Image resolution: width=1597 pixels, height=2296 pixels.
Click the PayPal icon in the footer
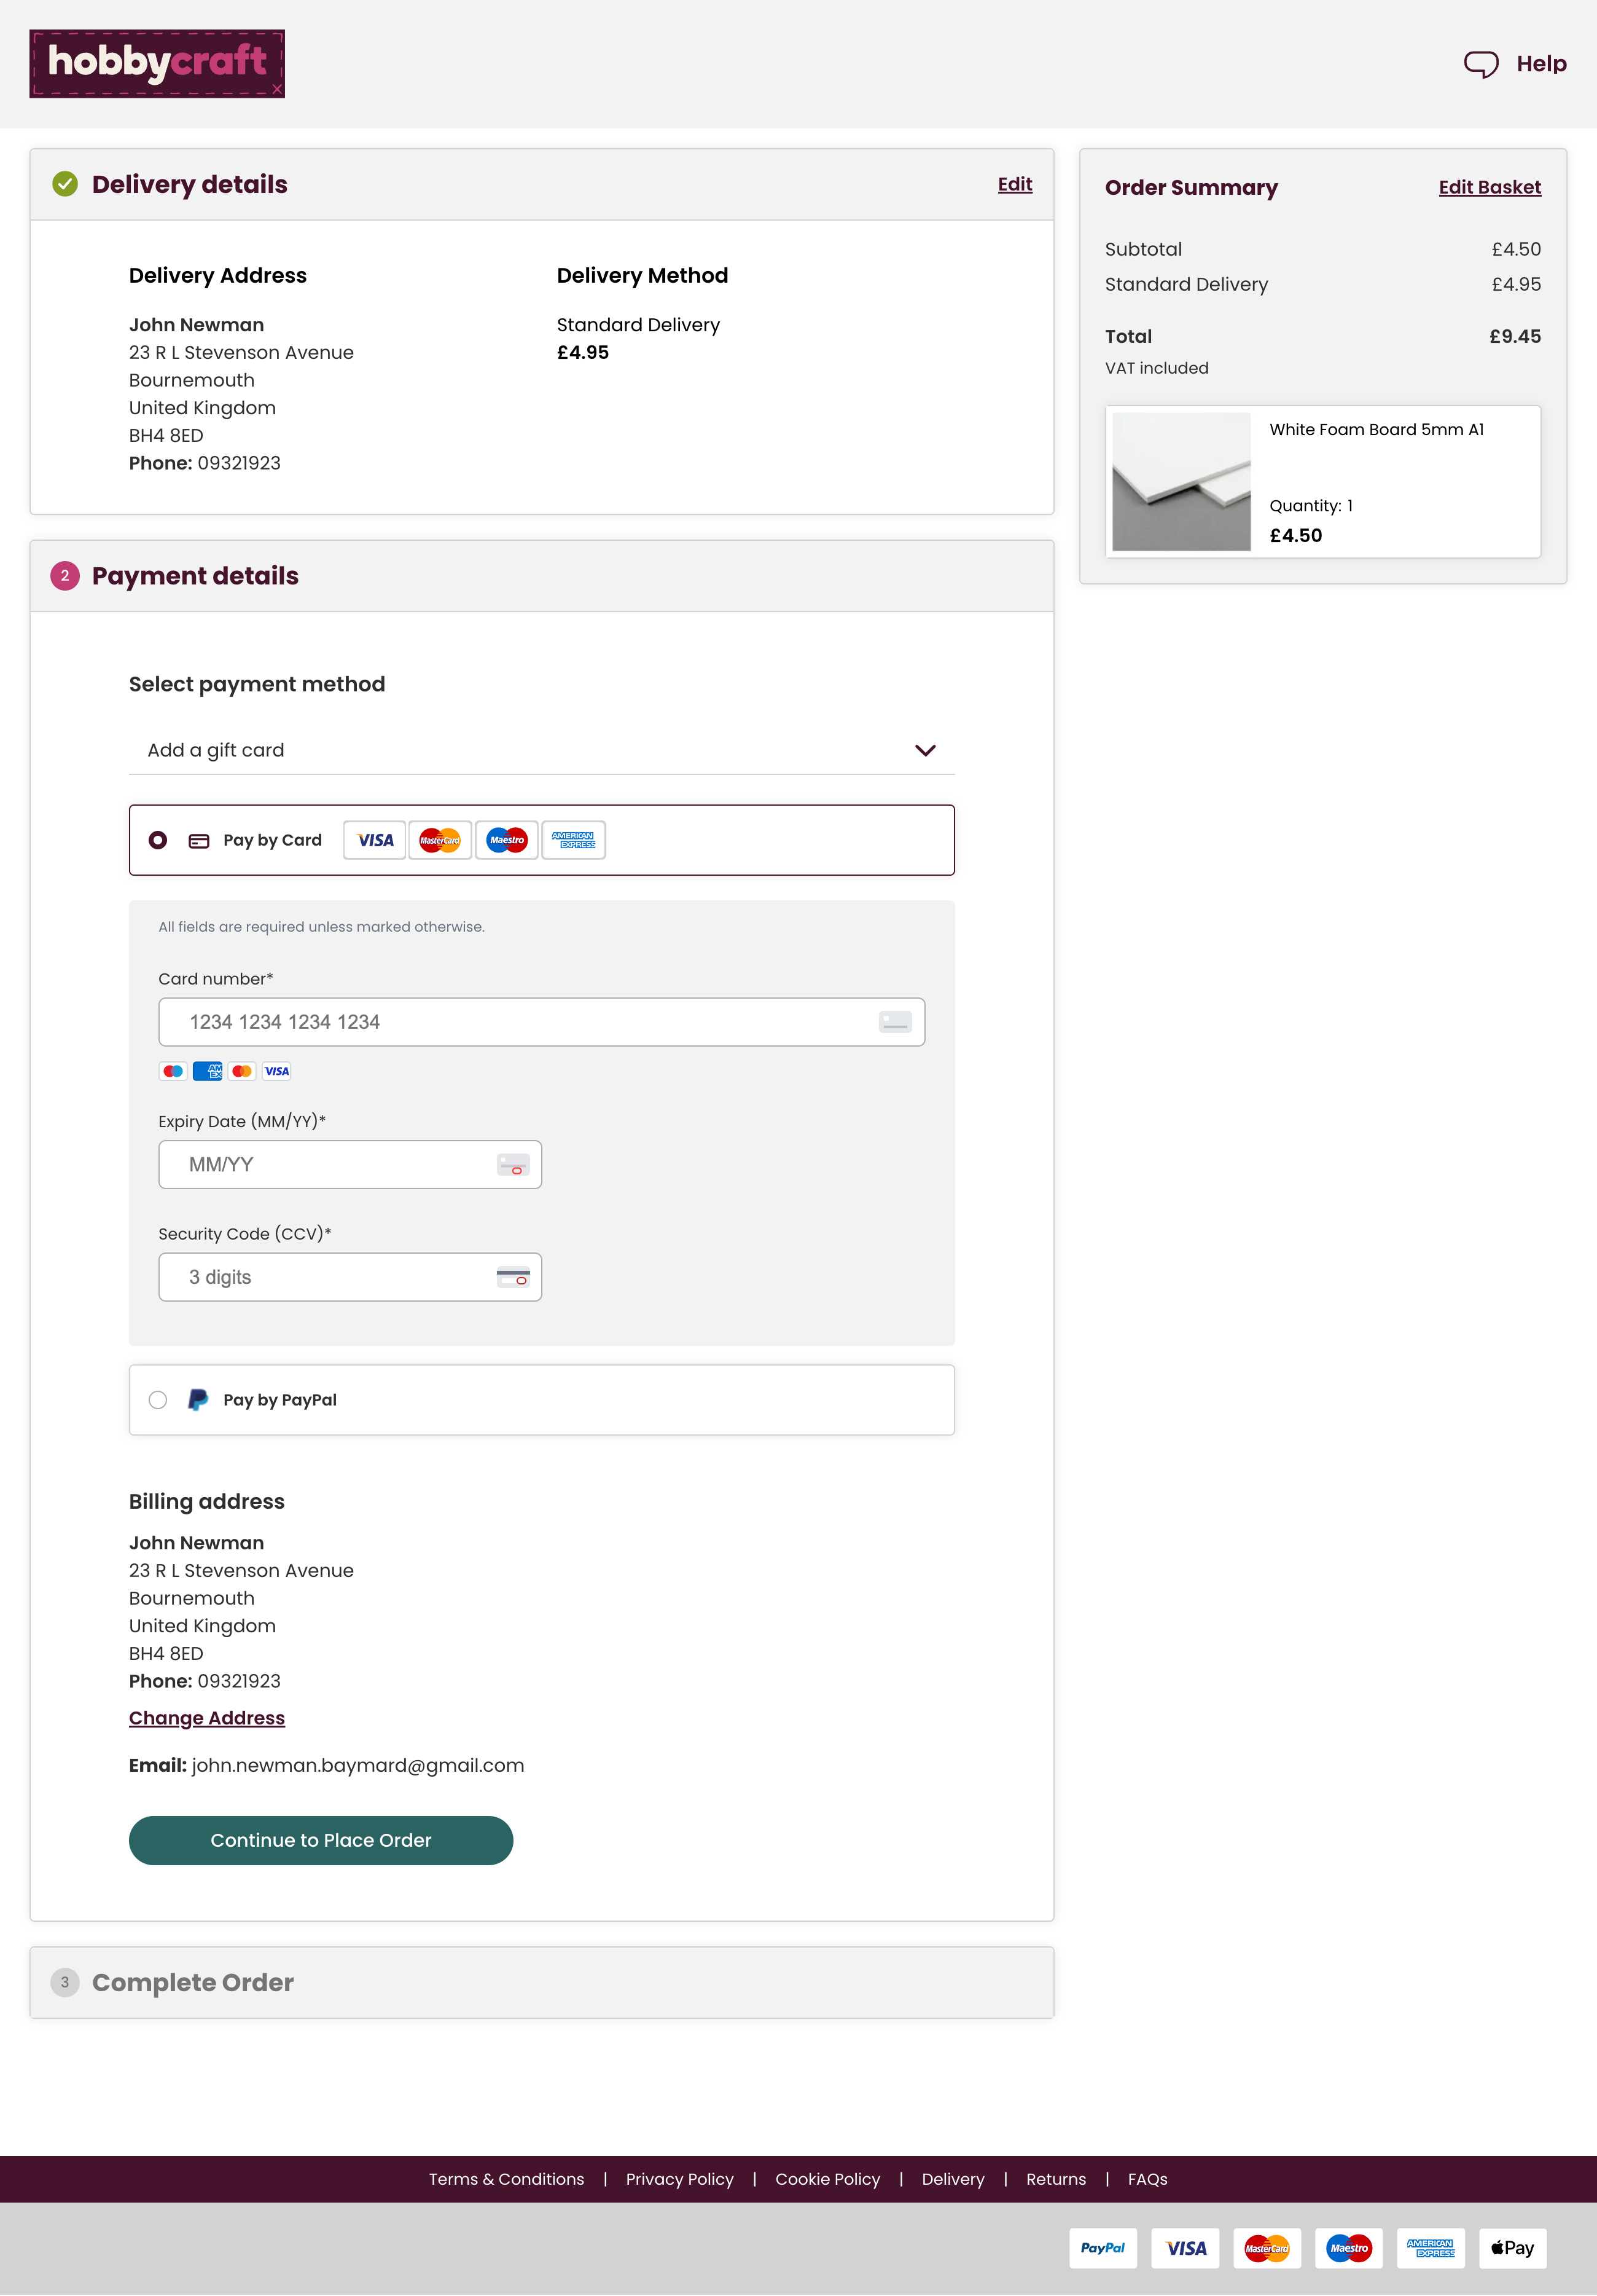pyautogui.click(x=1103, y=2248)
